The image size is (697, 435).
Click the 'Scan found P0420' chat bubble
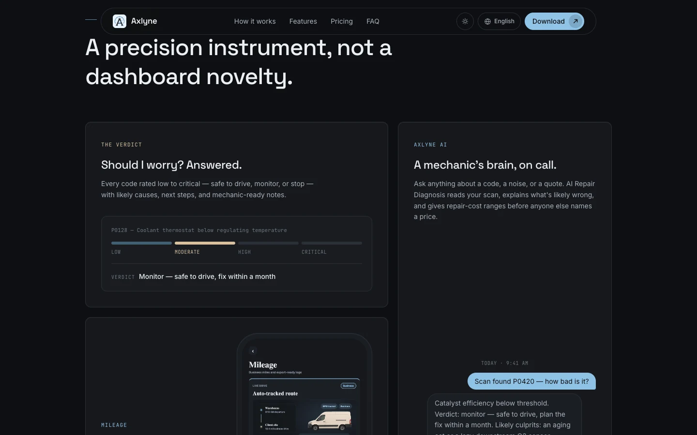click(x=531, y=381)
